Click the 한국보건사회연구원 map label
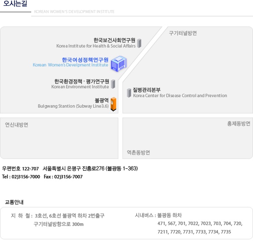Viewport: 253px width, 241px height. pyautogui.click(x=114, y=40)
